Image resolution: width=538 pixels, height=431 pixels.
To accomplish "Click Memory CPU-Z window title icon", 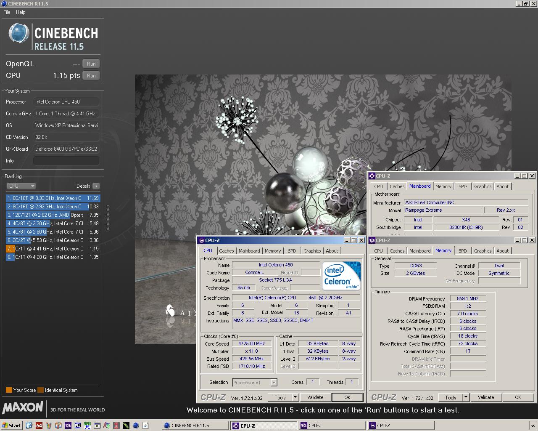I will [372, 240].
